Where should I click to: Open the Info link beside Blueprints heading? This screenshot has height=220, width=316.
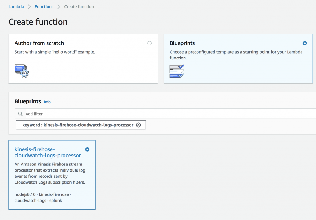47,102
